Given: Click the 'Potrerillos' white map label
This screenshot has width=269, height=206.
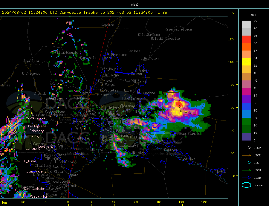Looking at the screenshot, I should click(35, 118).
